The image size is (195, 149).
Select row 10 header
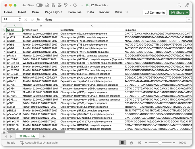tap(4, 63)
